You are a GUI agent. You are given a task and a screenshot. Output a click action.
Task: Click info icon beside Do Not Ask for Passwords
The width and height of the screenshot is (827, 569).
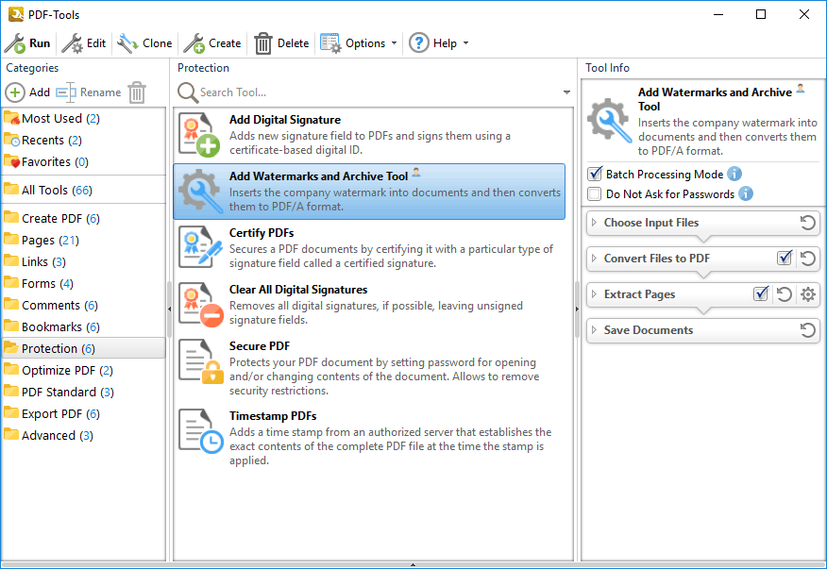pyautogui.click(x=745, y=193)
